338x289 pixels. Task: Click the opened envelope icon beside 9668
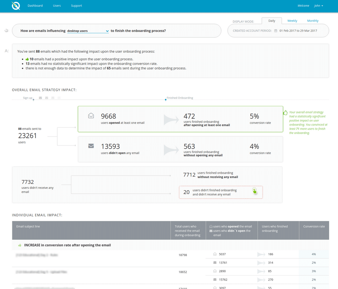91,116
